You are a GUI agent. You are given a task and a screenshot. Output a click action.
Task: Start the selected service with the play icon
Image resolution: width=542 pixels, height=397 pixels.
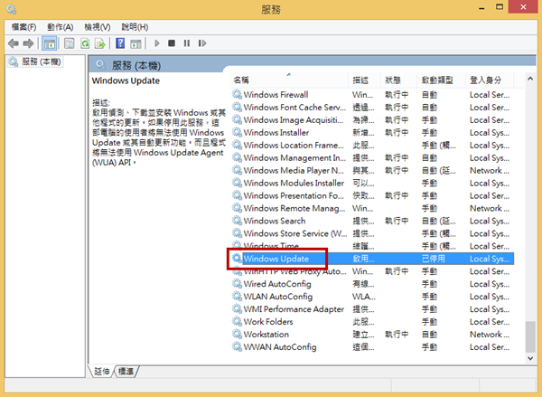click(x=157, y=43)
